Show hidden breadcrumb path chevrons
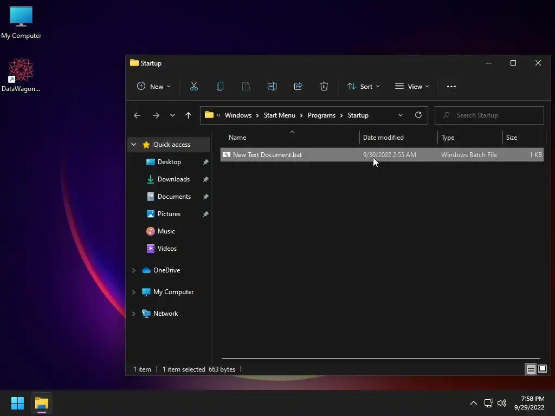This screenshot has width=555, height=416. coord(218,115)
